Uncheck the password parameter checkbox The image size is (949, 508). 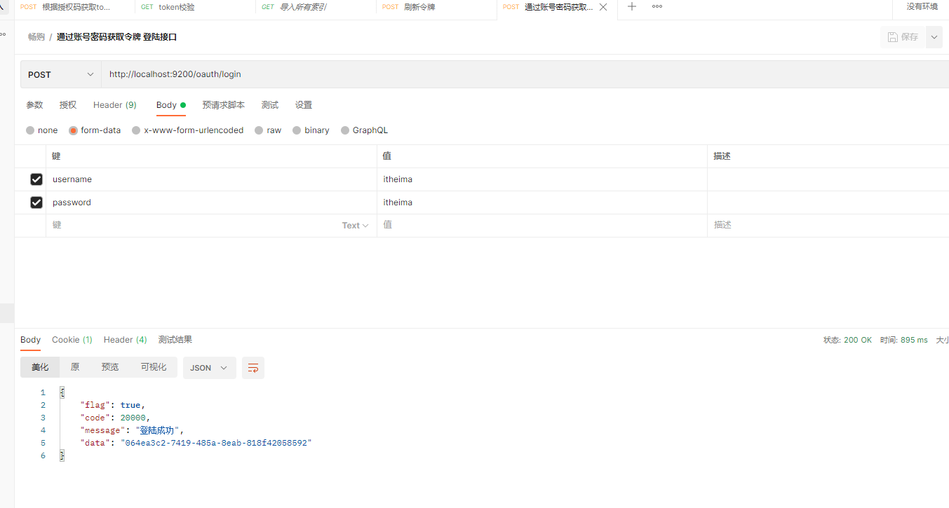pyautogui.click(x=36, y=202)
